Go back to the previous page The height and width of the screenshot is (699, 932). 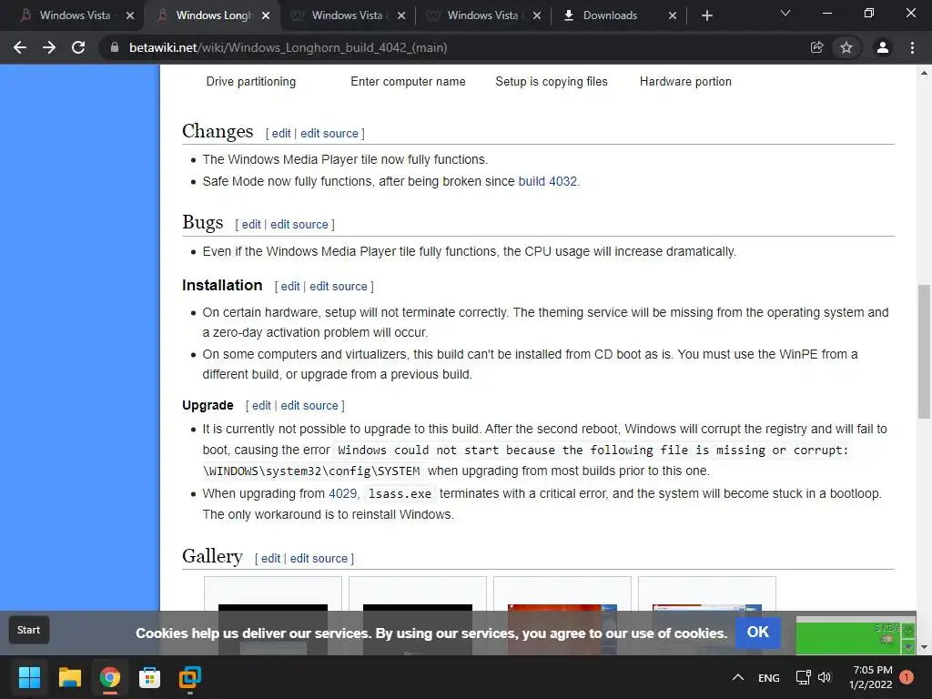coord(20,47)
